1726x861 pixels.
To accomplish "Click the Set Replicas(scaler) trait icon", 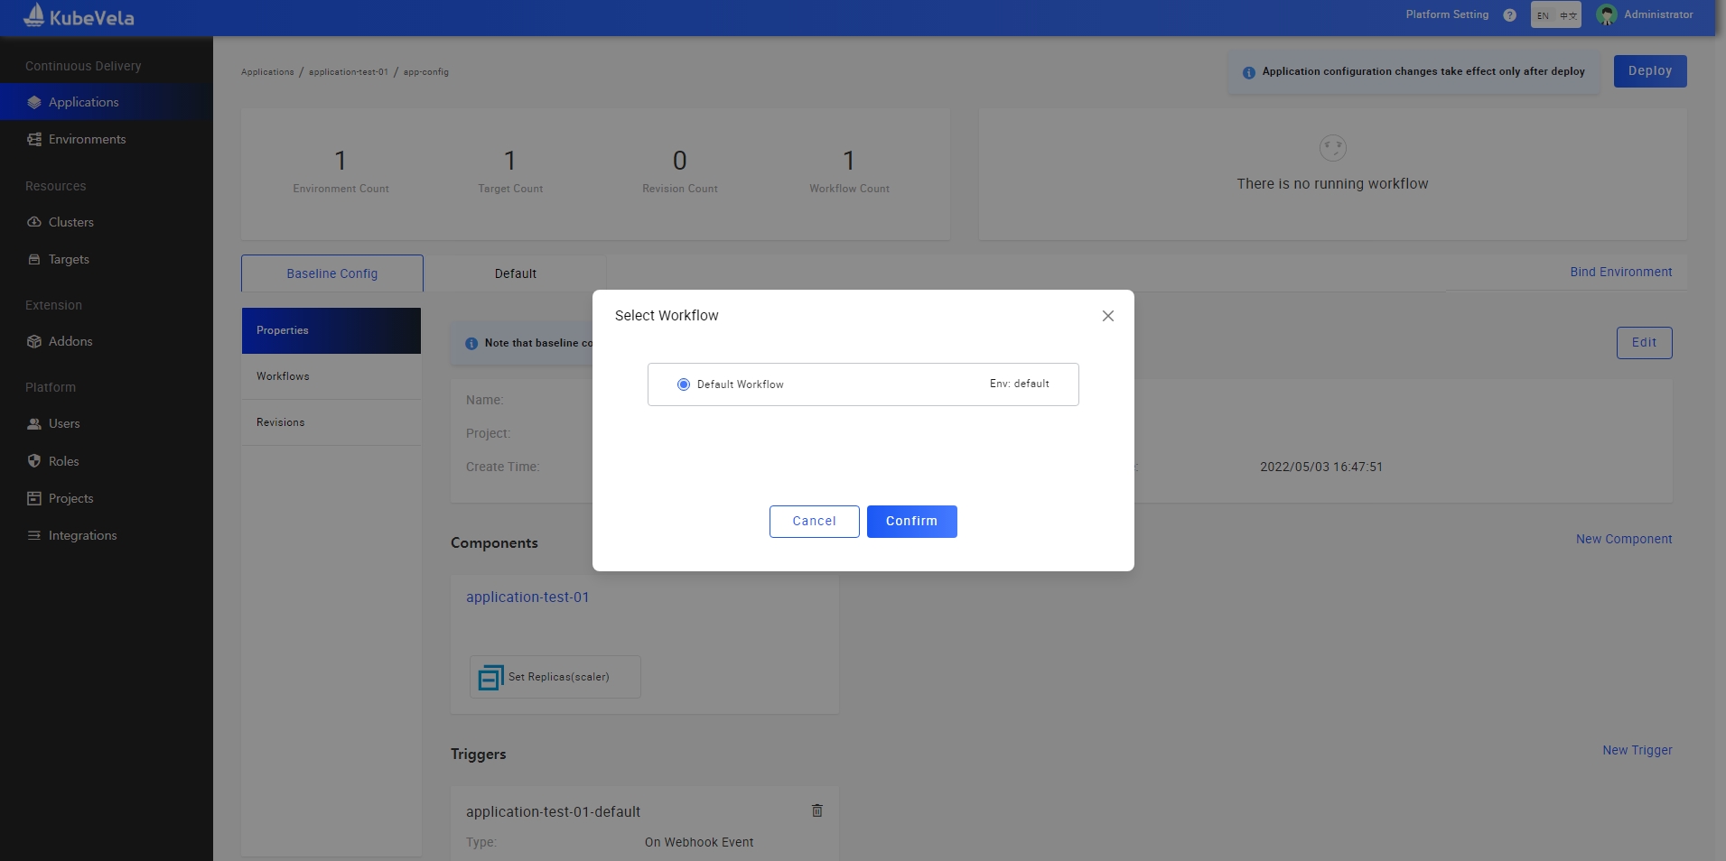I will click(x=490, y=677).
